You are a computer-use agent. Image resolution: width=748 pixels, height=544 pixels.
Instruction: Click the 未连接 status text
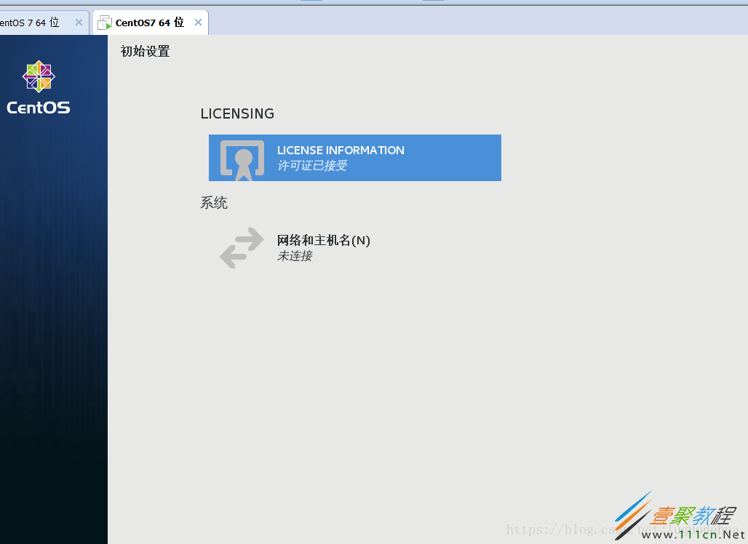[x=295, y=256]
